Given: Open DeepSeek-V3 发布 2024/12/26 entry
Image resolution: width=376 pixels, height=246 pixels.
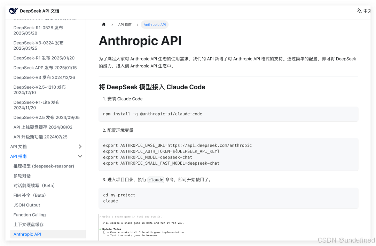Looking at the screenshot, I should pos(44,77).
